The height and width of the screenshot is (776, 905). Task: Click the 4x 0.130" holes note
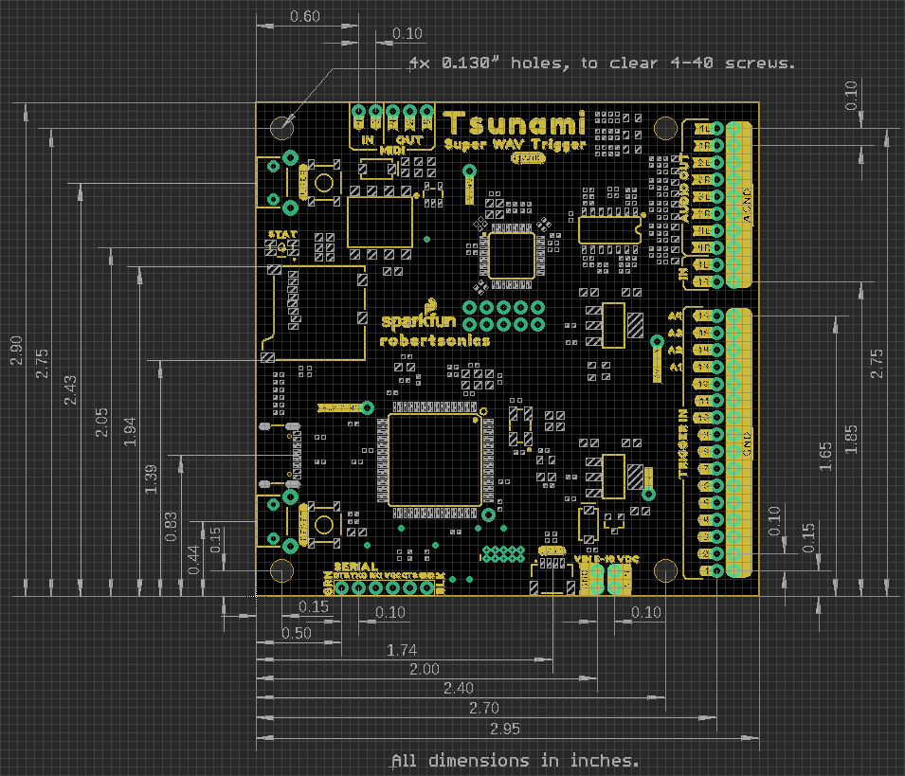coord(602,63)
